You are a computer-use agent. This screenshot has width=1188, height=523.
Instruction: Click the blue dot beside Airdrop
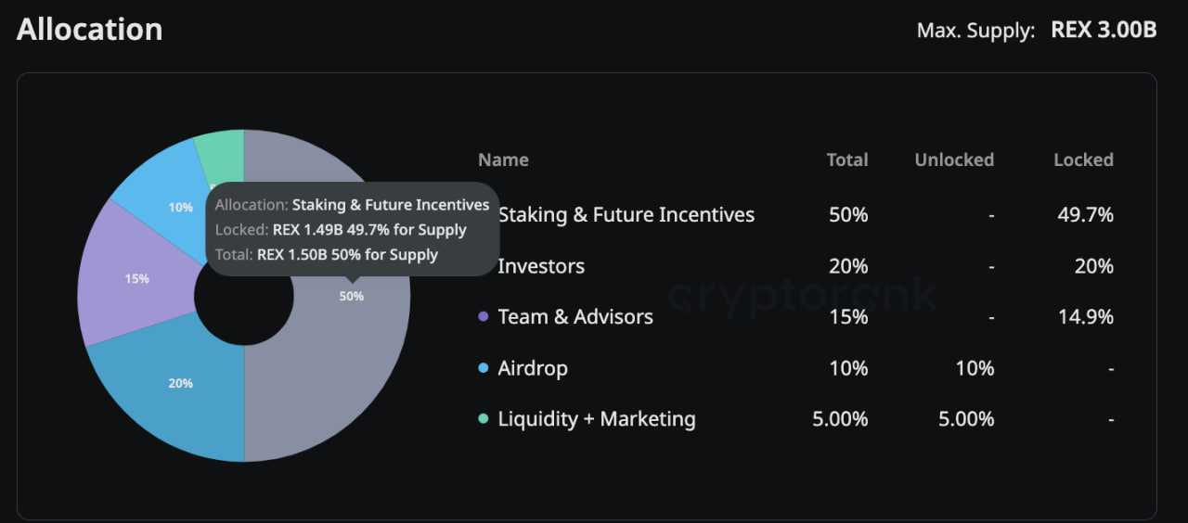[483, 368]
